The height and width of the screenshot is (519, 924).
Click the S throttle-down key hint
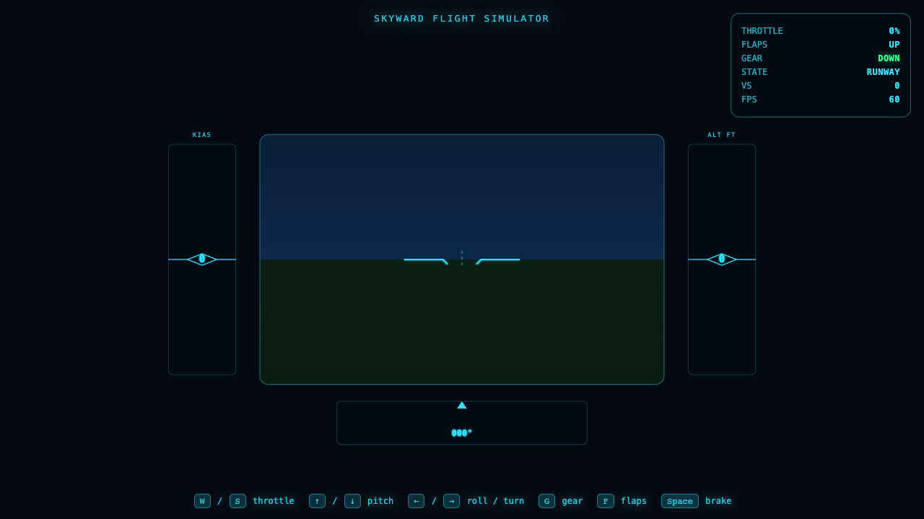pyautogui.click(x=237, y=501)
